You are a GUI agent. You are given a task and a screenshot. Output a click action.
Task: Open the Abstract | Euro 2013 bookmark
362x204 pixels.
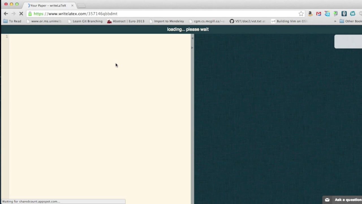[x=126, y=21]
